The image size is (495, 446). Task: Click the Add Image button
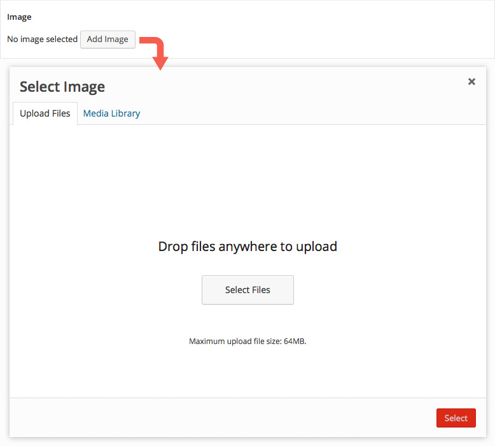(x=108, y=39)
